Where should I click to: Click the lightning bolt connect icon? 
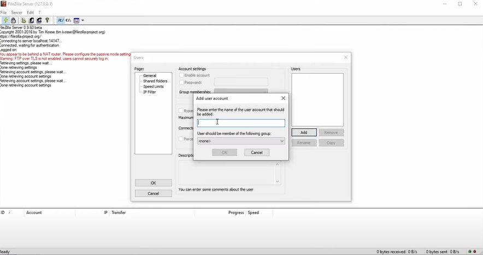(5, 20)
